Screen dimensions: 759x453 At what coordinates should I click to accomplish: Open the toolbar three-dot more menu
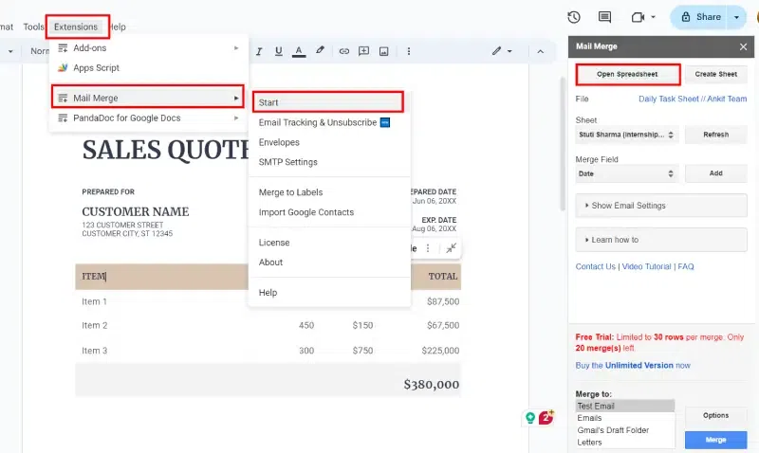click(x=409, y=51)
